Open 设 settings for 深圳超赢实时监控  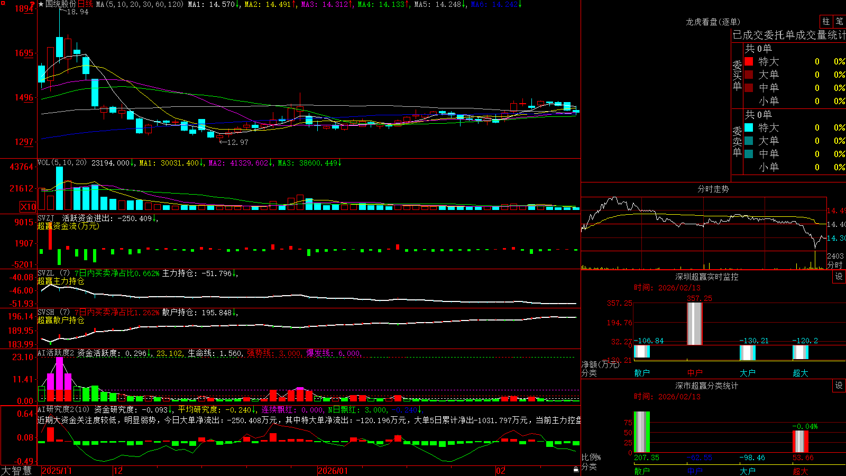pos(839,277)
